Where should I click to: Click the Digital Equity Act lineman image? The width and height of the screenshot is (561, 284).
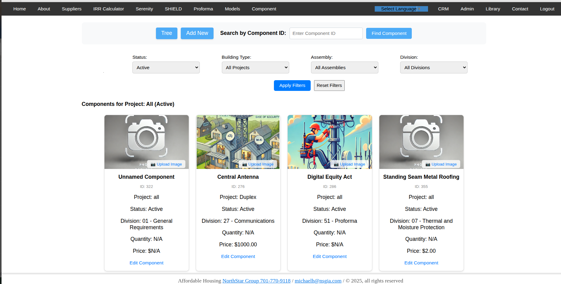[x=329, y=138]
